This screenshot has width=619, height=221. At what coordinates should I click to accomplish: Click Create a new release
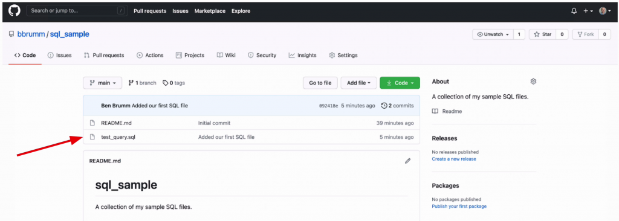click(x=454, y=159)
